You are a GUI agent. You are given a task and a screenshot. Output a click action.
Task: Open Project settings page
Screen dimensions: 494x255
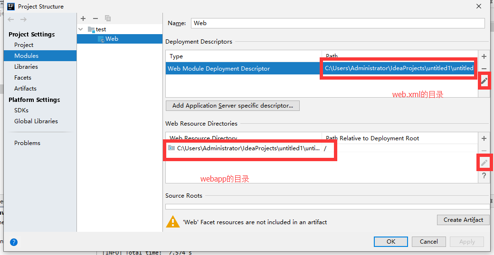[x=24, y=45]
